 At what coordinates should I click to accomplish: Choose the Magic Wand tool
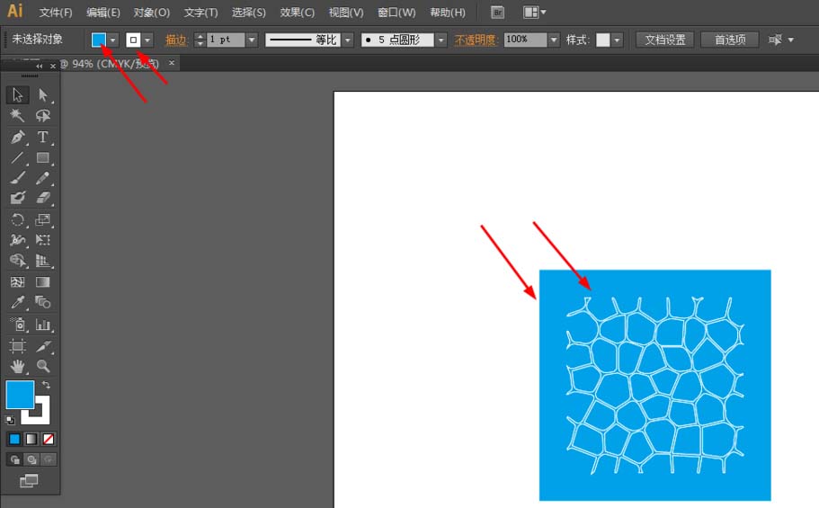(17, 116)
